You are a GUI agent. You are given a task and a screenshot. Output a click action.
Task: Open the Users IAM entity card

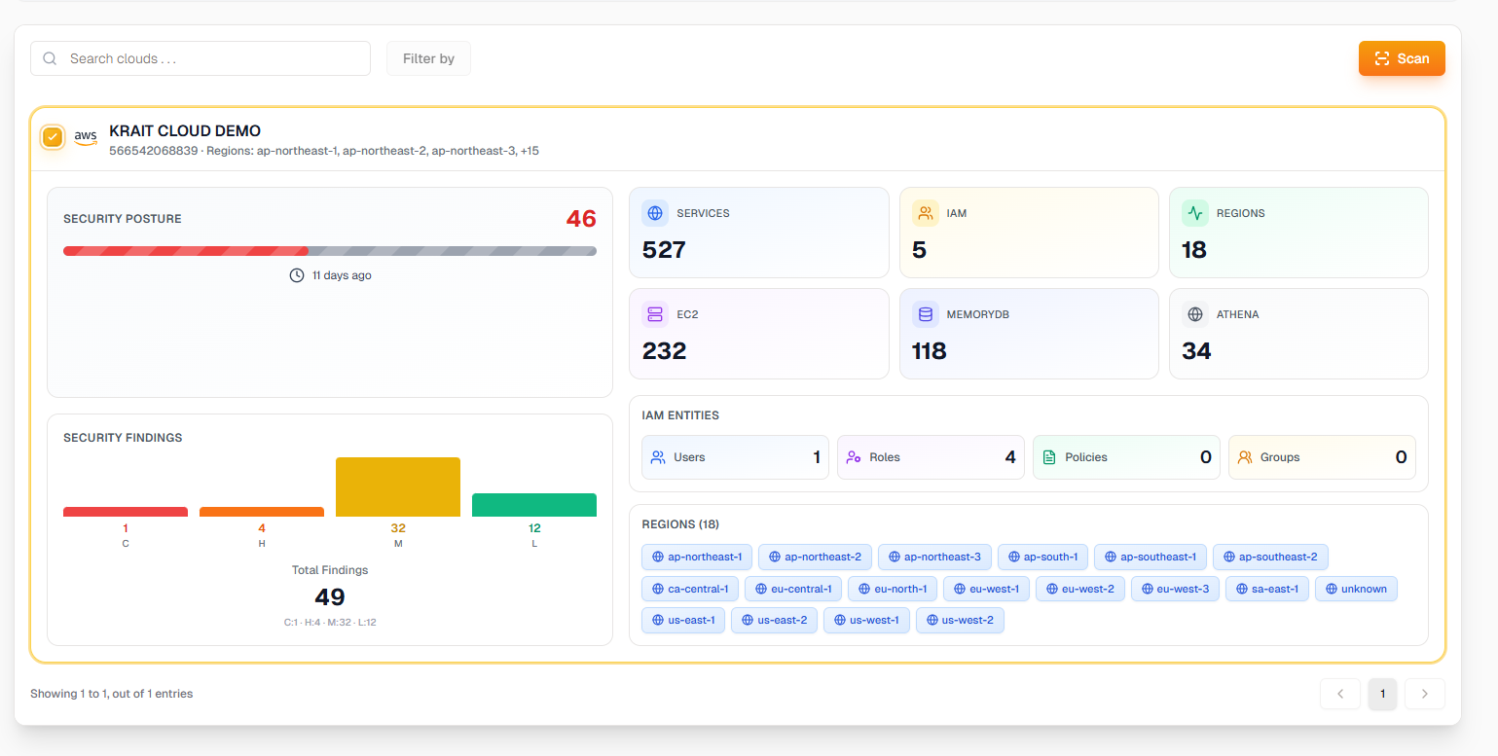(x=735, y=457)
